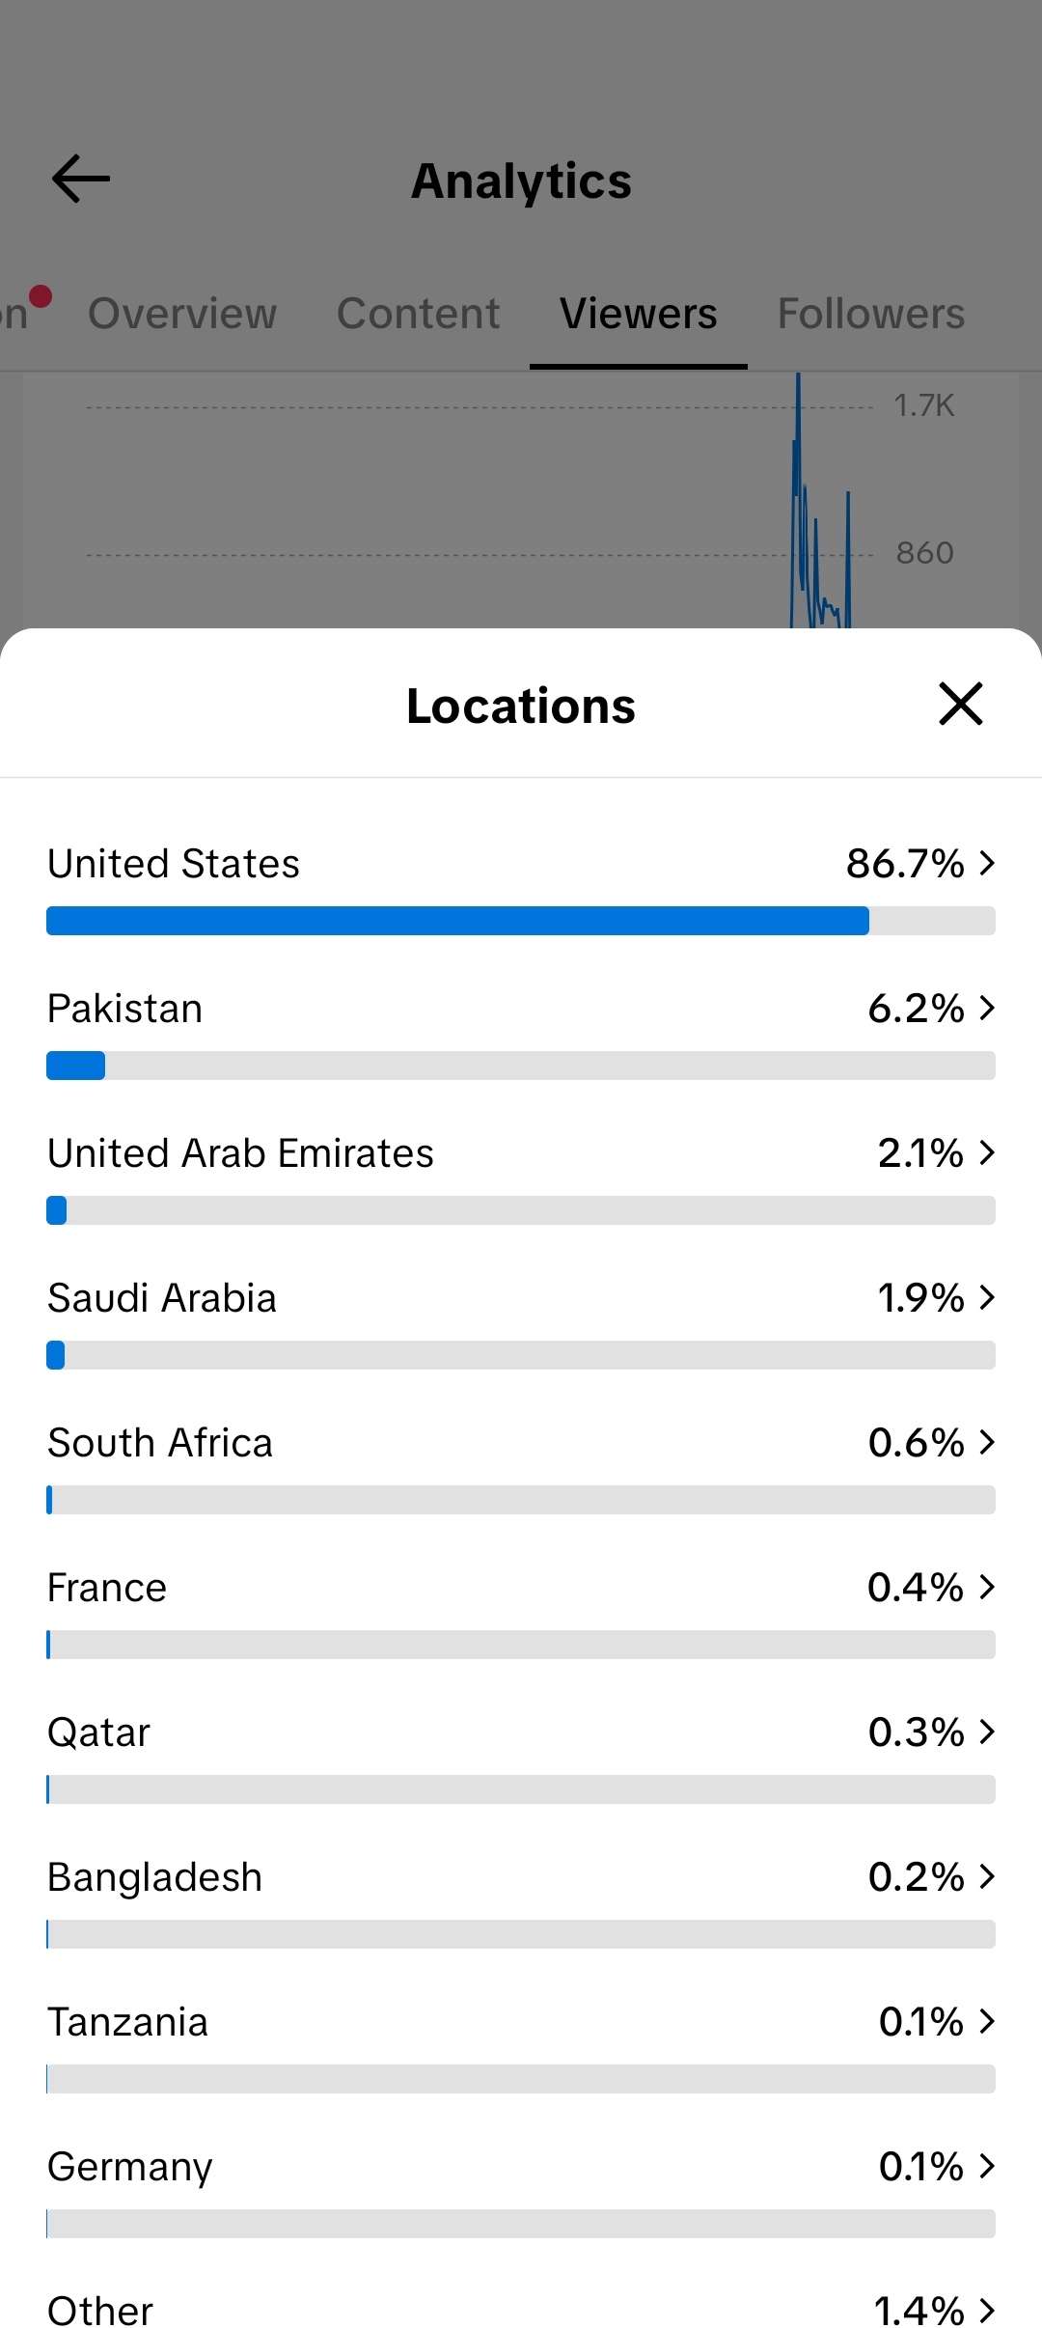
Task: Switch to the Overview tab
Action: pyautogui.click(x=182, y=314)
